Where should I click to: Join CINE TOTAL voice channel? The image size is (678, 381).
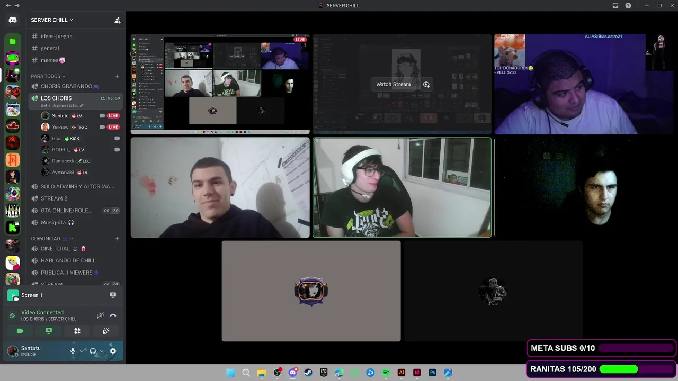pos(76,249)
